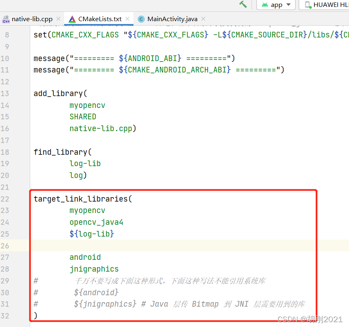The image size is (349, 327).
Task: Click the closing parenthesis on line 32
Action: coord(36,316)
